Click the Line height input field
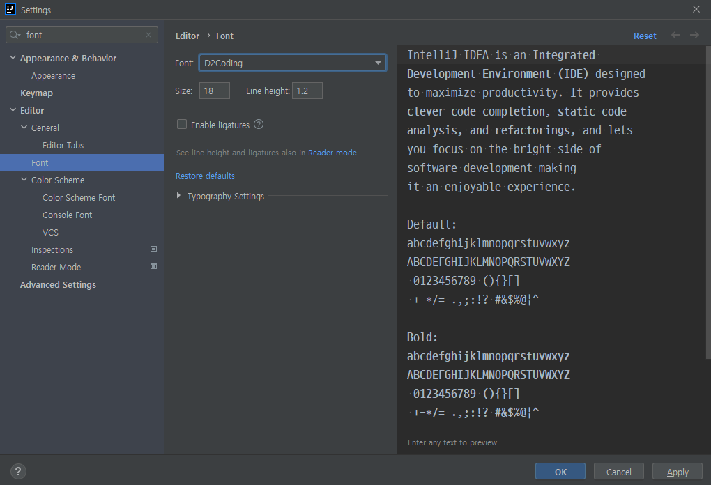The width and height of the screenshot is (711, 485). pos(307,91)
